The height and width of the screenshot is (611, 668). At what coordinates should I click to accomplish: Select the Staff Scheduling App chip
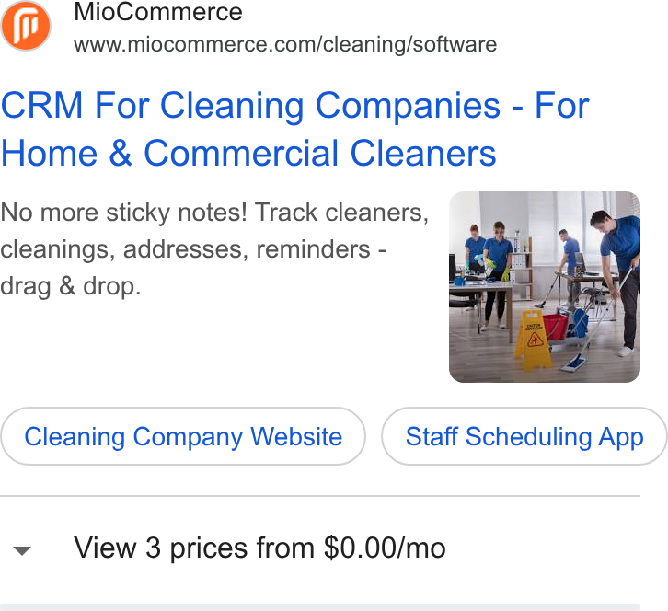click(x=524, y=436)
